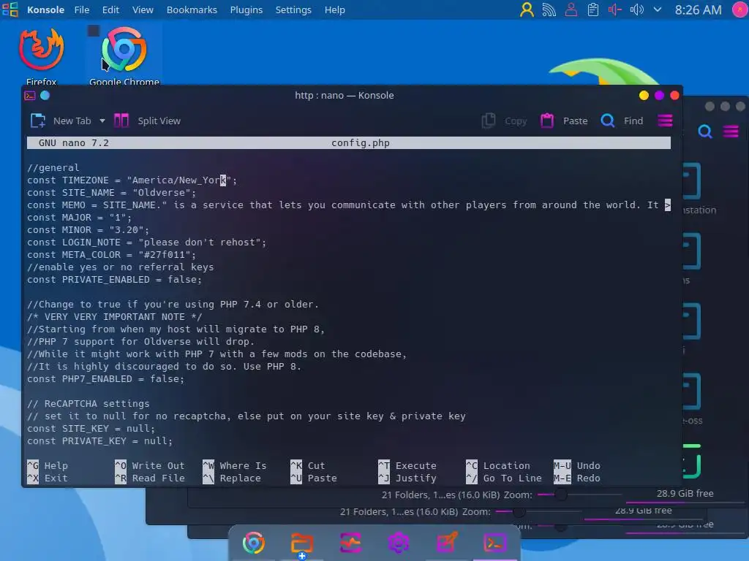Click the Split View icon
Screen dimensions: 749x561
tap(121, 121)
